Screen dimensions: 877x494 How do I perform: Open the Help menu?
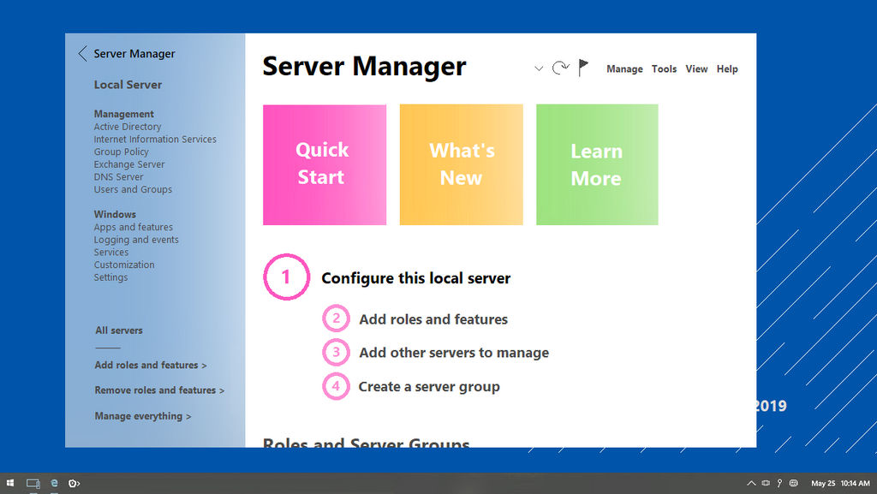tap(727, 68)
